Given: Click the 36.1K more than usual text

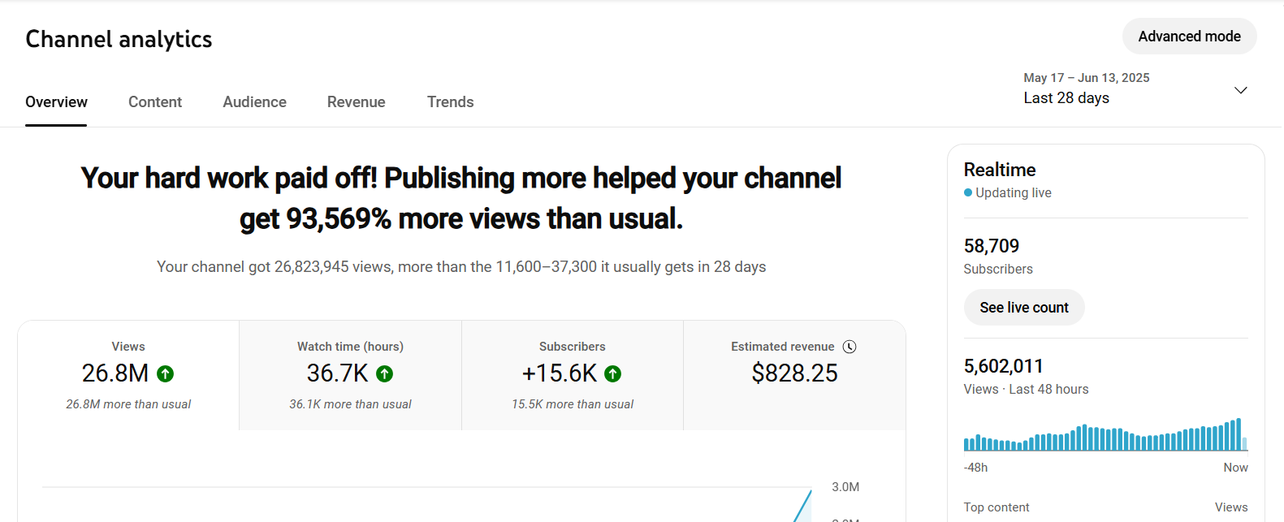Looking at the screenshot, I should 350,404.
